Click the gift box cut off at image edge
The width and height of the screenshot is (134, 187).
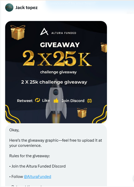pos(104,47)
